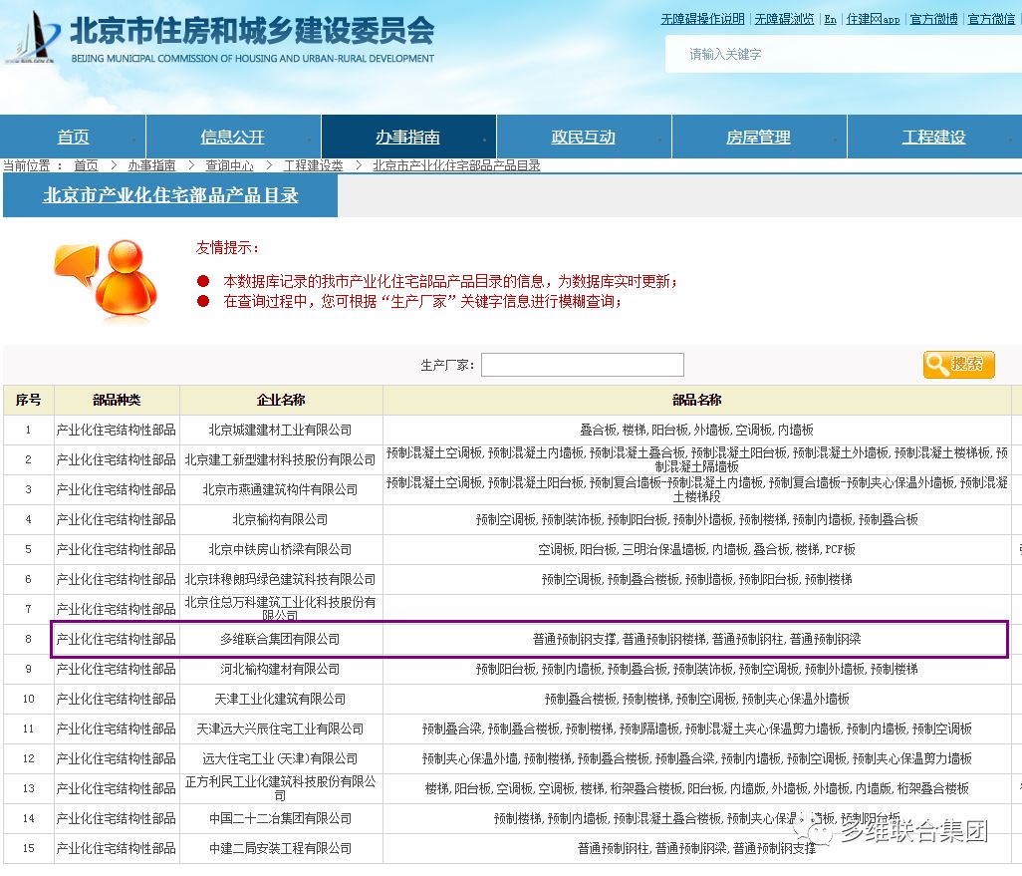Click row 5 products 空调板,阳台板,三明治保温墙板
This screenshot has height=876, width=1022.
tap(696, 549)
